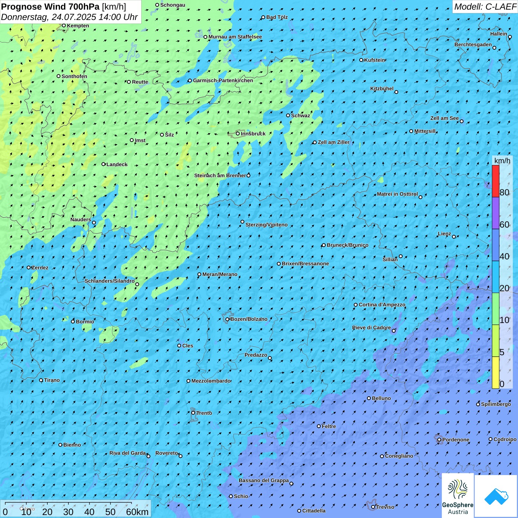
Task: Click the 'Riva del Garda' label
Action: point(128,453)
